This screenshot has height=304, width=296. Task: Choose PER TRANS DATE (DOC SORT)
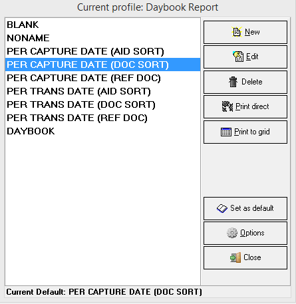tap(102, 104)
